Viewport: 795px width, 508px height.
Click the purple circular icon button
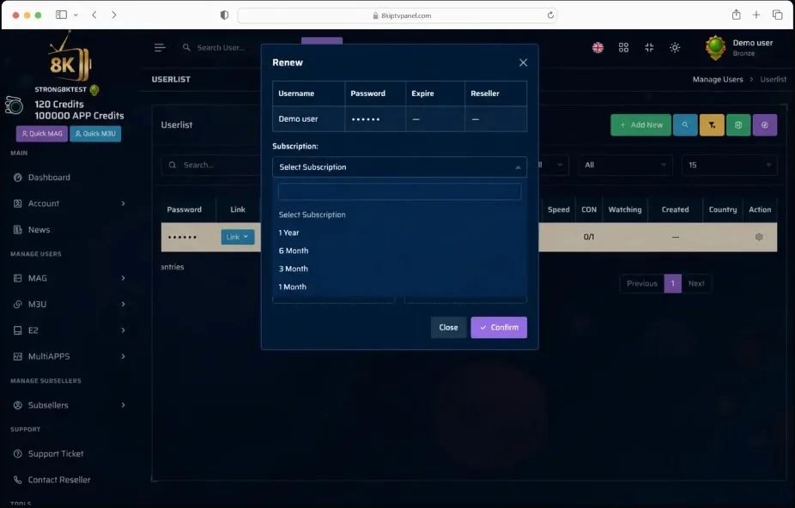tap(765, 124)
